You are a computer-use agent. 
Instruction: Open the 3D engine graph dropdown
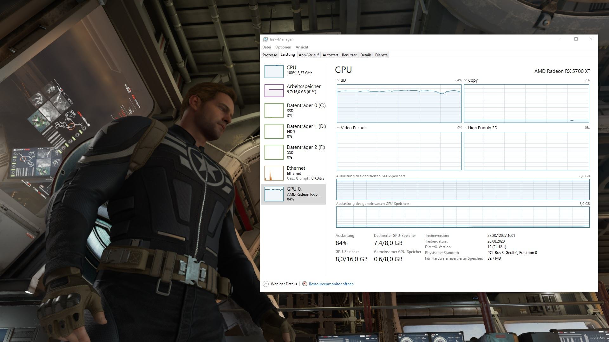(338, 80)
